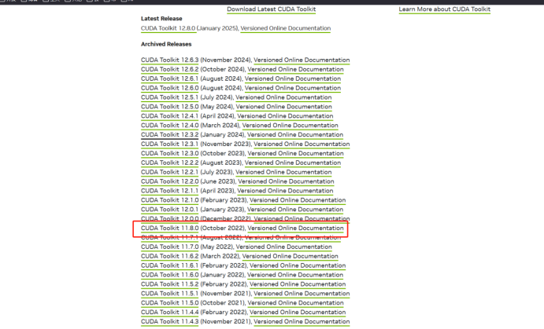View Versioned Online Documentation for 11.4.3
The width and height of the screenshot is (544, 329).
coord(302,321)
